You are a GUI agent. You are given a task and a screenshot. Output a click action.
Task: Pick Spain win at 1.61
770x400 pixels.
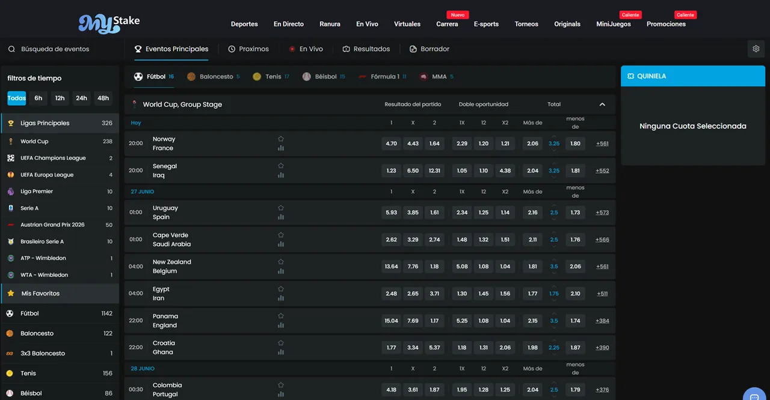coord(434,213)
